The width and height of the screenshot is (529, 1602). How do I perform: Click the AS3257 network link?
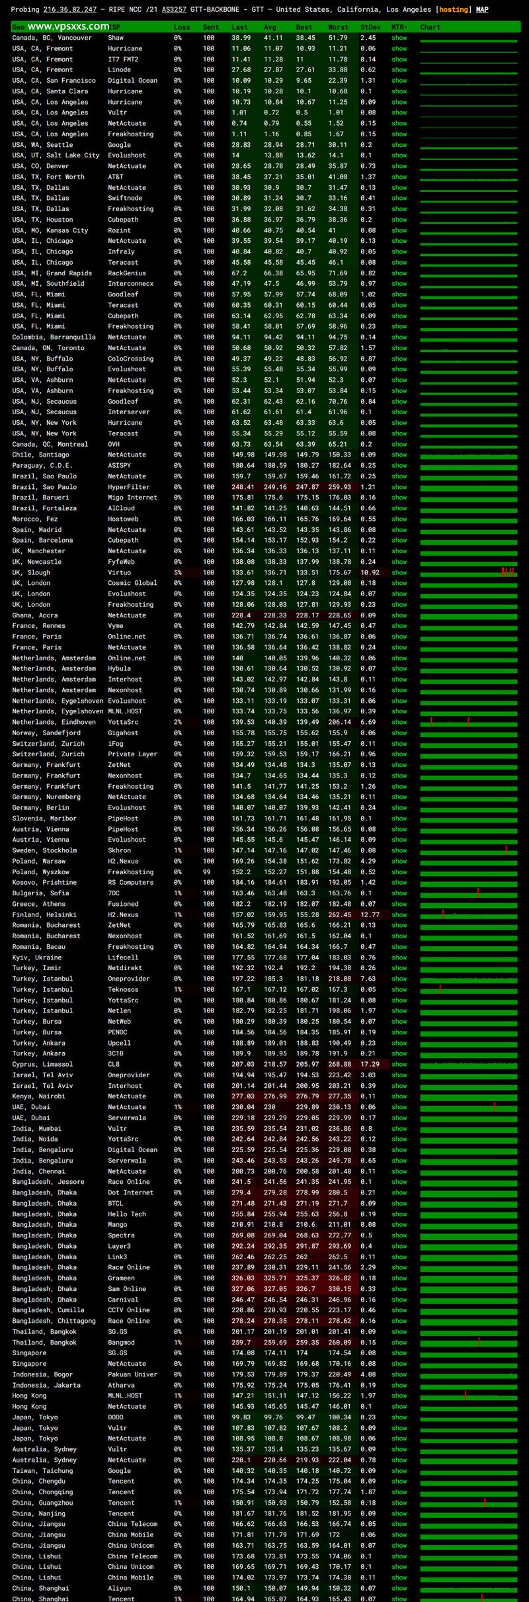point(174,9)
